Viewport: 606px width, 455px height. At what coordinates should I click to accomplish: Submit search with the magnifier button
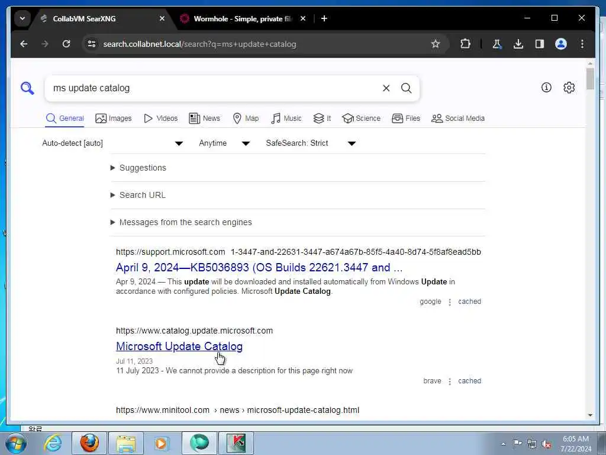406,88
